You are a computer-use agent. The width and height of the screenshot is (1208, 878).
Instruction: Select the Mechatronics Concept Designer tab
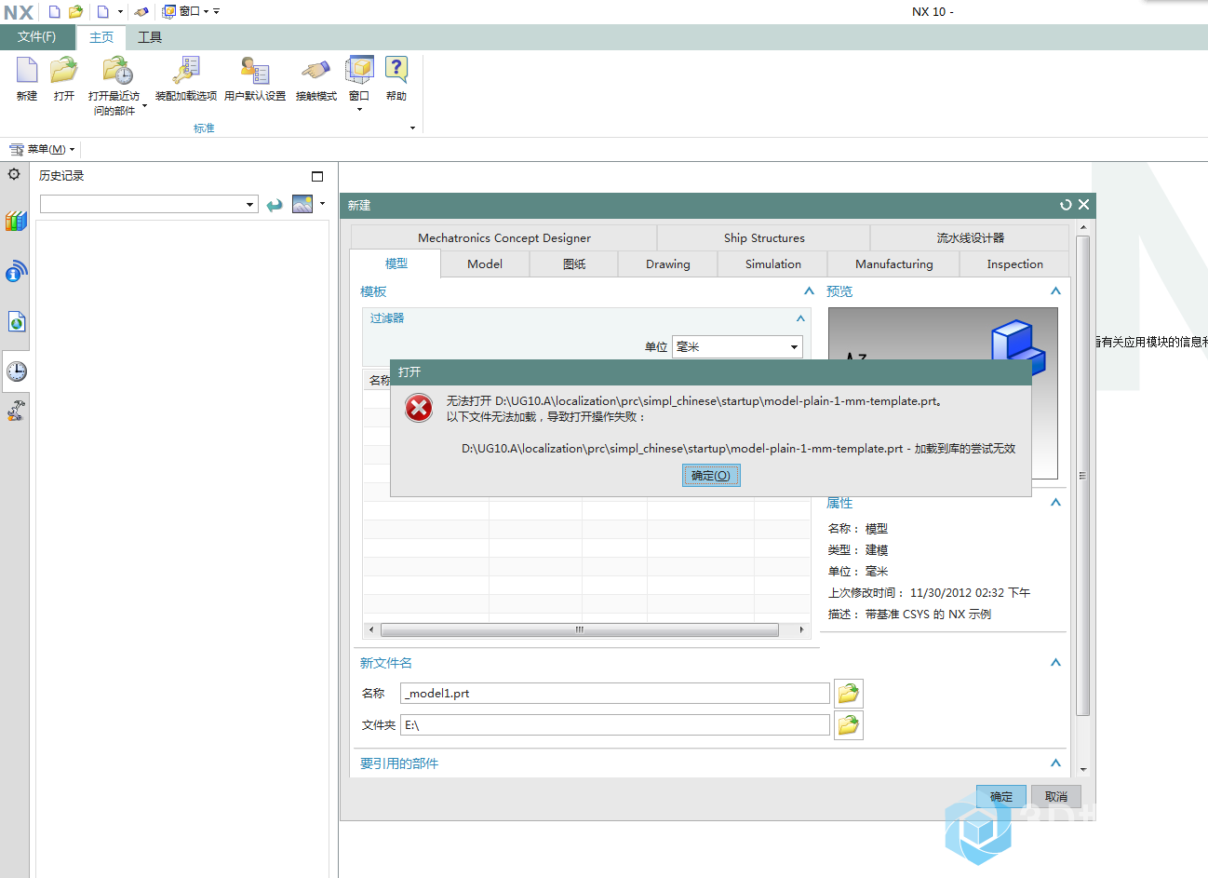504,238
